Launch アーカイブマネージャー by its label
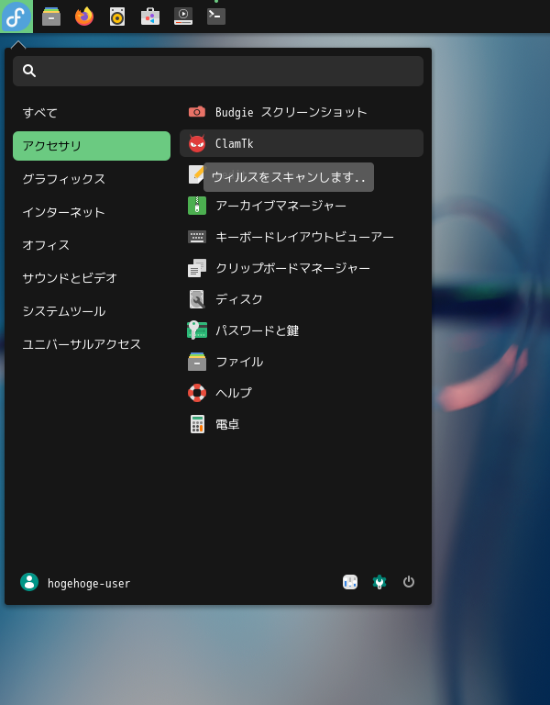550x705 pixels. tap(280, 206)
